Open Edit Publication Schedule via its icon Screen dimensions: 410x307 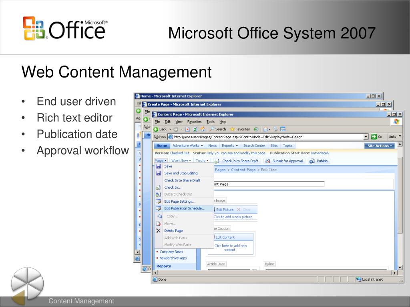[159, 208]
